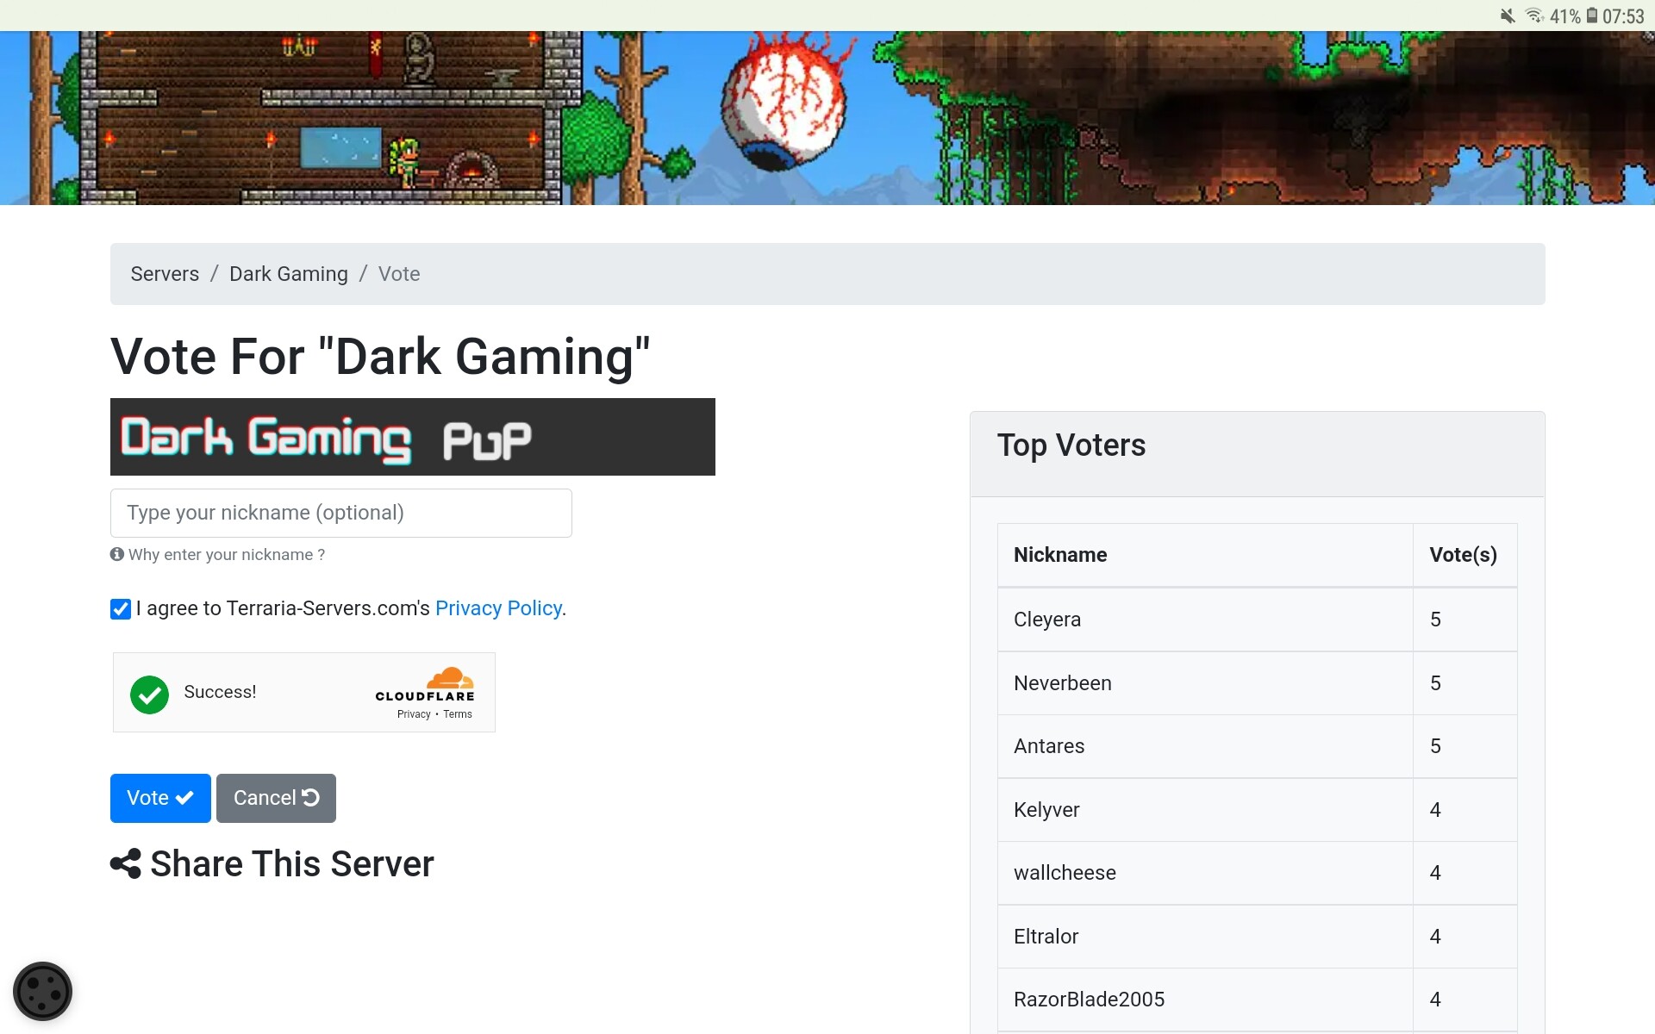This screenshot has height=1034, width=1655.
Task: Click the Share This Server heading text
Action: pyautogui.click(x=292, y=863)
